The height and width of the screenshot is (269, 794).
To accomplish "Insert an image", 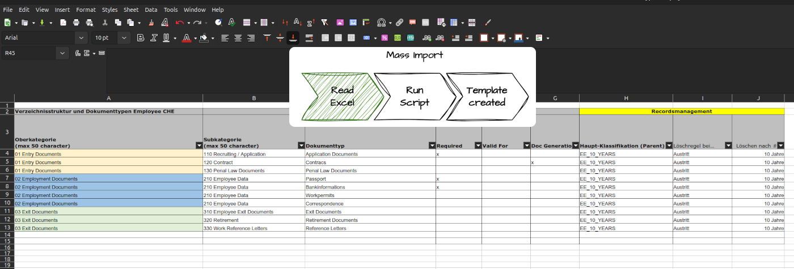I will coord(340,23).
